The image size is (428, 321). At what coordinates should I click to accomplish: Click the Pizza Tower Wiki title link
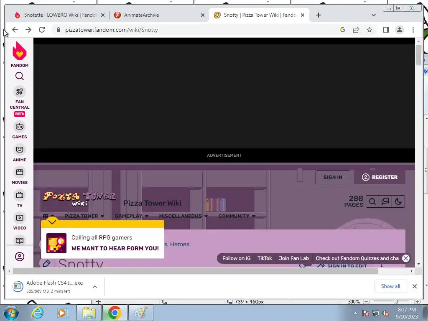coord(152,203)
